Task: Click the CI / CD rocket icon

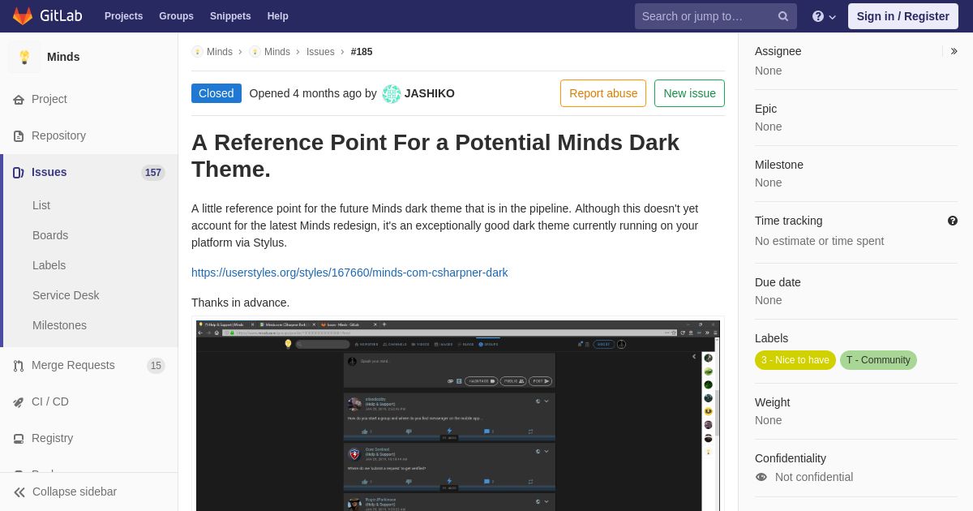Action: click(19, 402)
